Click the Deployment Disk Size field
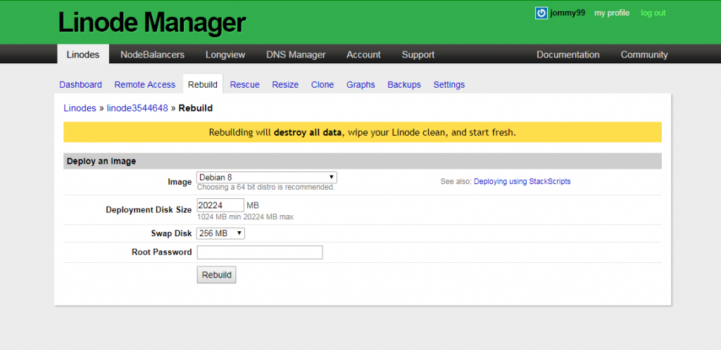 220,205
